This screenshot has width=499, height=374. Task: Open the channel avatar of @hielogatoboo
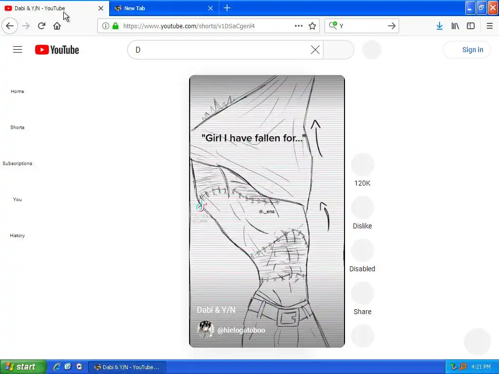point(206,330)
